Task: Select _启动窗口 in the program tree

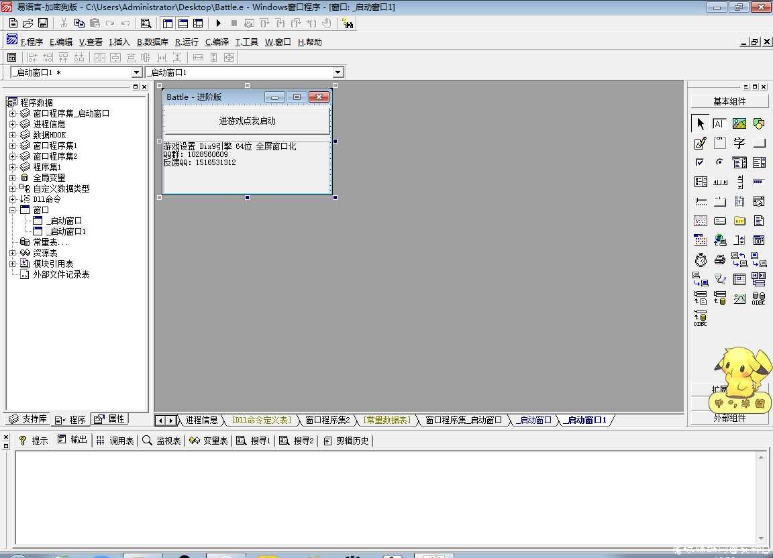Action: [x=64, y=221]
